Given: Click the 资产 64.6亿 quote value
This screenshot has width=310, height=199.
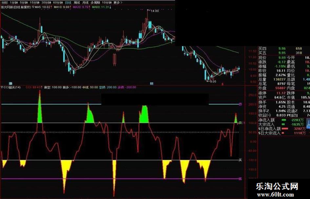Looking at the screenshot, I should (280, 97).
